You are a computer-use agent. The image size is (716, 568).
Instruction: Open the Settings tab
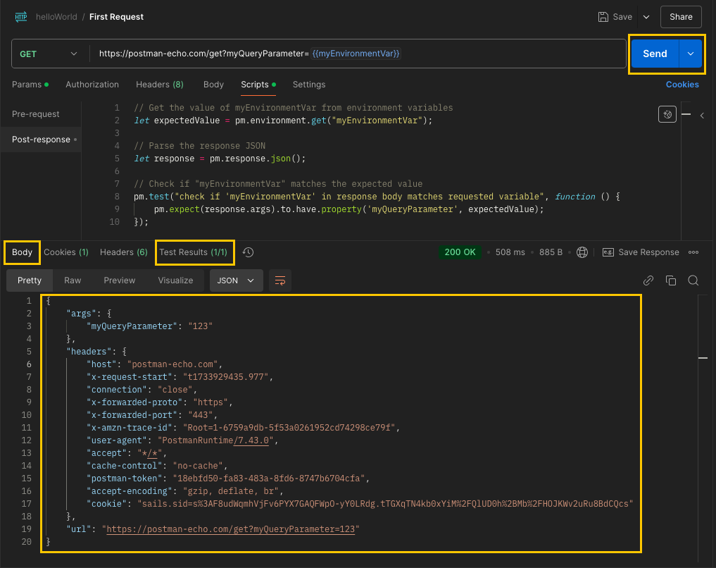(309, 85)
